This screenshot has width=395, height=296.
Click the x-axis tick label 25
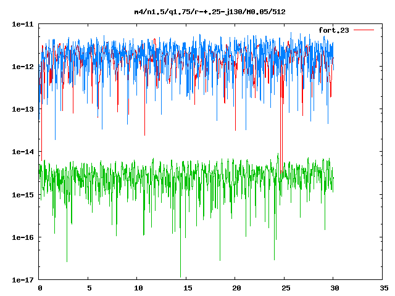tap(286, 288)
